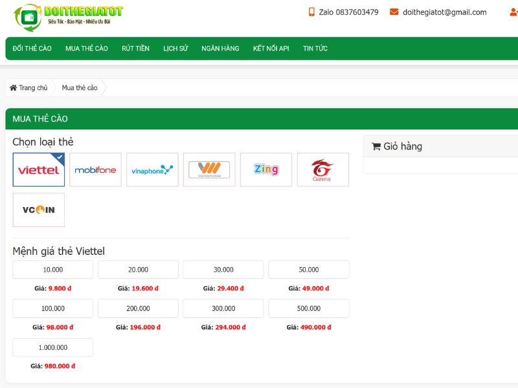518x388 pixels.
Task: Select the Zing card type
Action: pyautogui.click(x=266, y=169)
